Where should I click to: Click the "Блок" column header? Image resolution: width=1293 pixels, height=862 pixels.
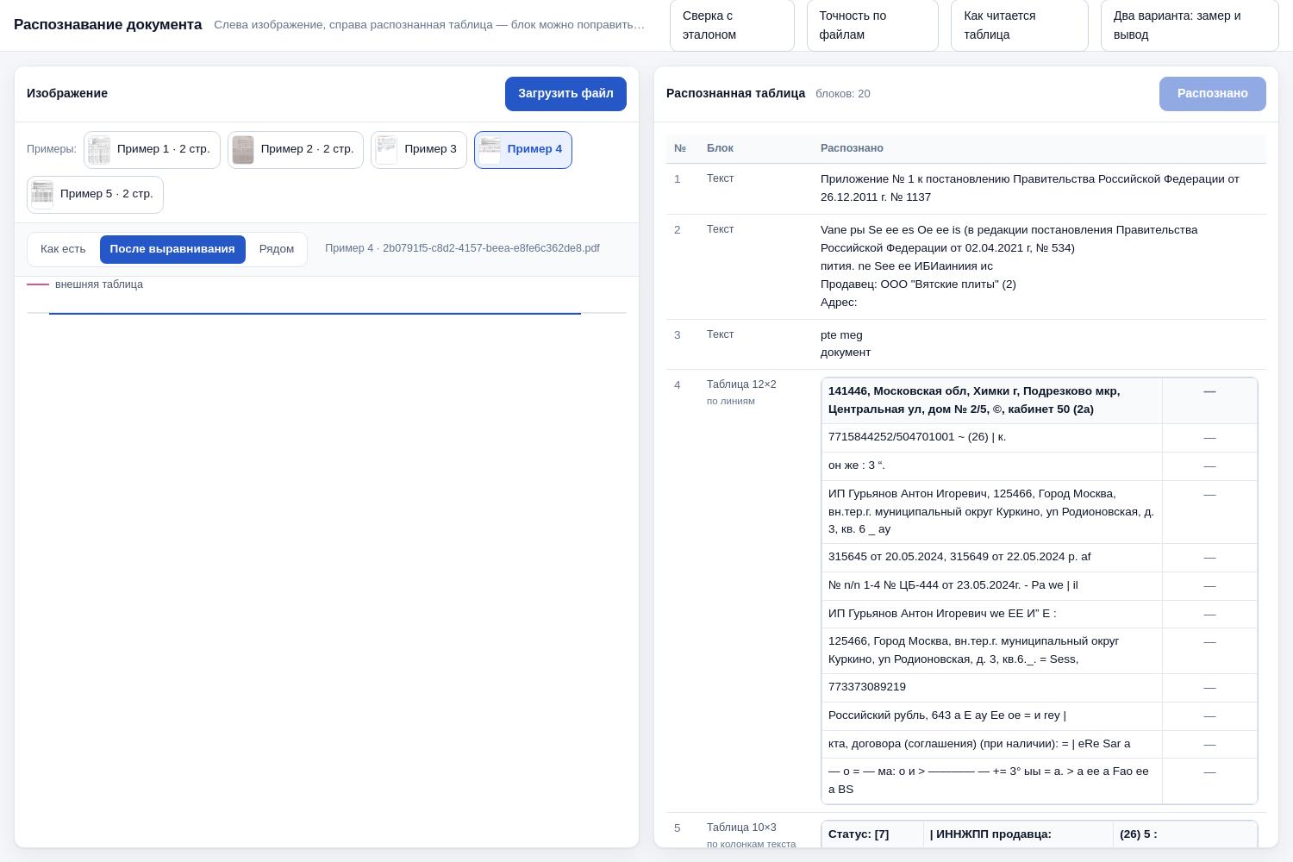pyautogui.click(x=720, y=148)
